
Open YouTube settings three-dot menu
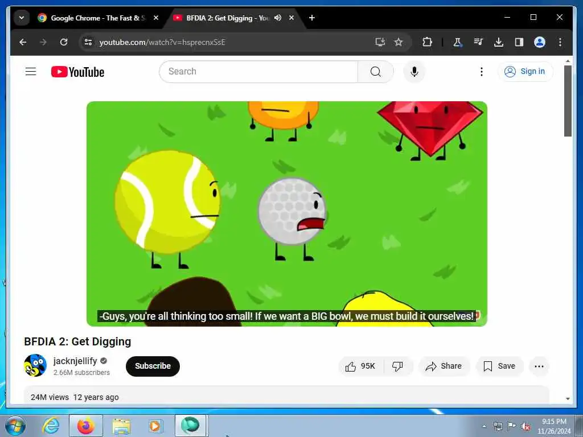[x=482, y=71]
